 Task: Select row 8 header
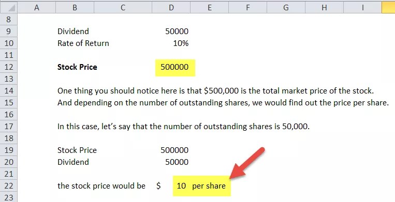(9, 19)
